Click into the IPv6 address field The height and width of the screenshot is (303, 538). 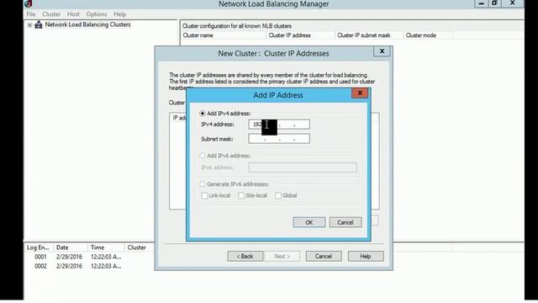(x=303, y=167)
